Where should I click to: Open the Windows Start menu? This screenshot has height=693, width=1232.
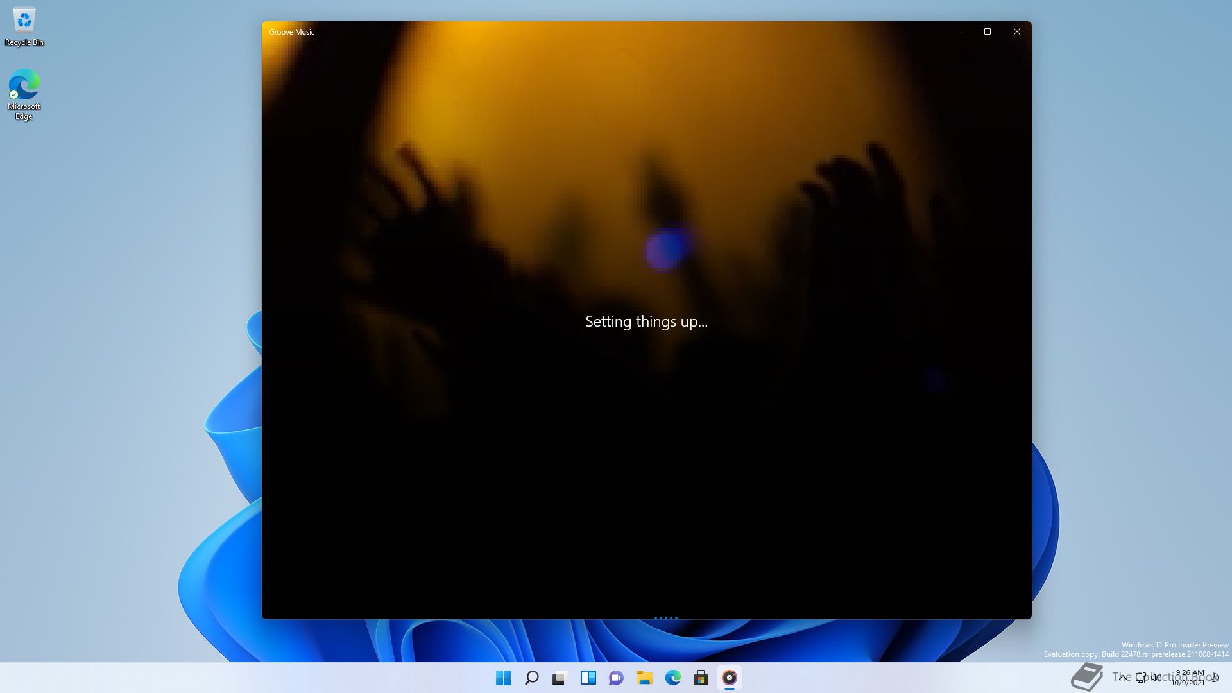coord(504,678)
